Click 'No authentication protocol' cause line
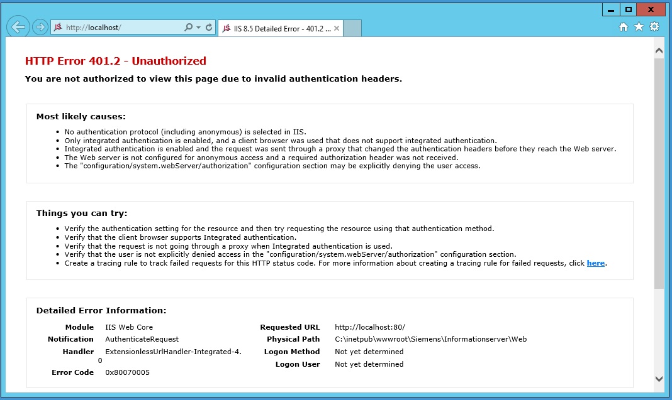Image resolution: width=672 pixels, height=400 pixels. click(x=185, y=132)
